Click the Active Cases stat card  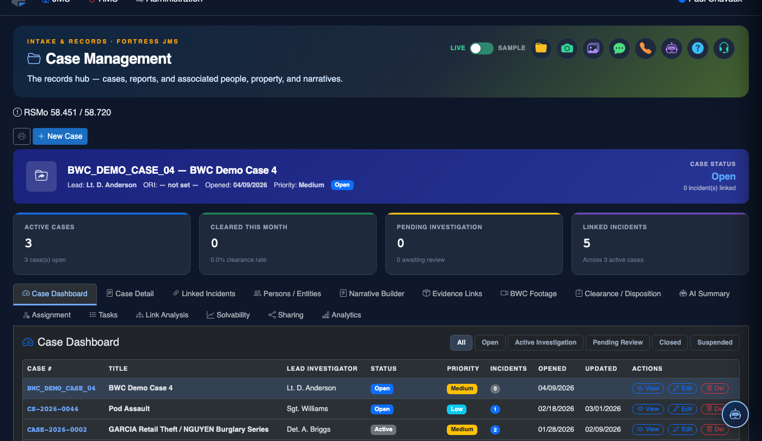[102, 243]
